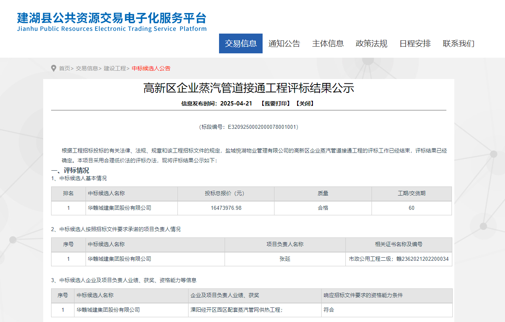Click the 企业及项目负责人业绩、获奖 column header
505x322 pixels.
(255, 296)
